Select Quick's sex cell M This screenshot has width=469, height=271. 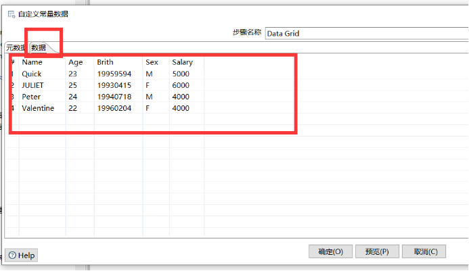point(156,74)
